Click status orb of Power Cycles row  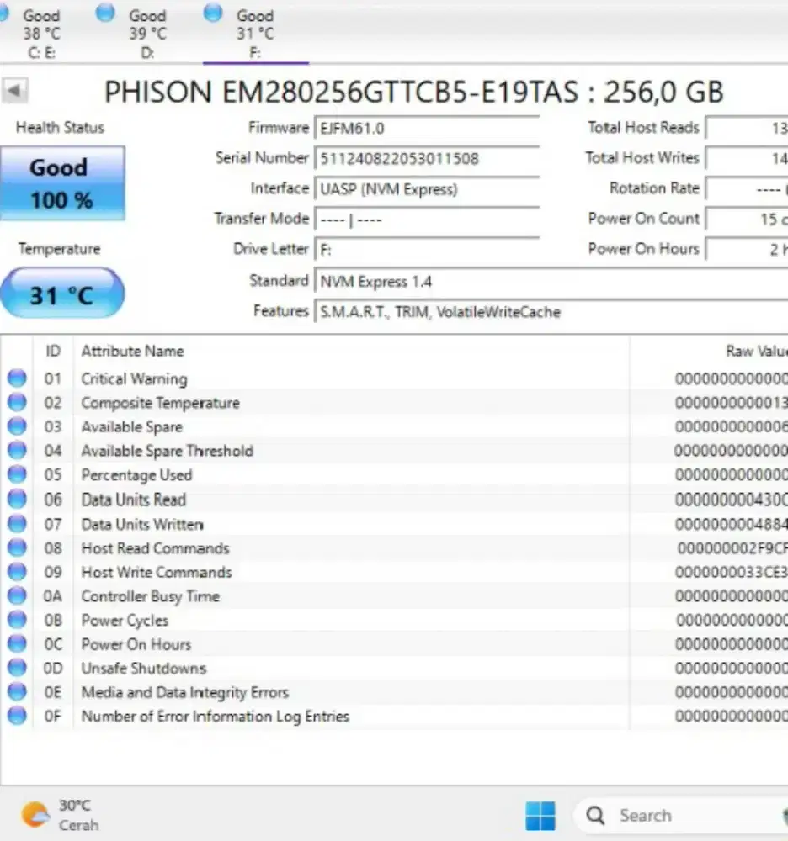[x=17, y=620]
